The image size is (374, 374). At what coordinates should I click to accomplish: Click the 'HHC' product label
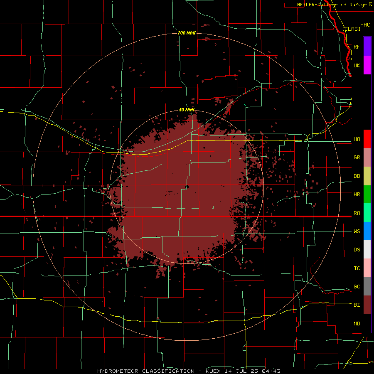365,25
